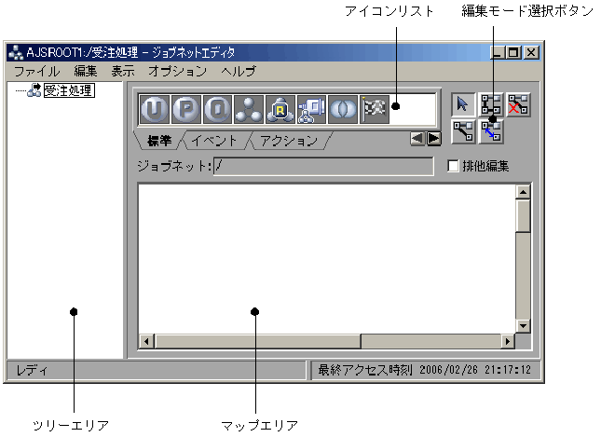Click the vertical scrollbar thumb
The height and width of the screenshot is (437, 601).
click(523, 215)
